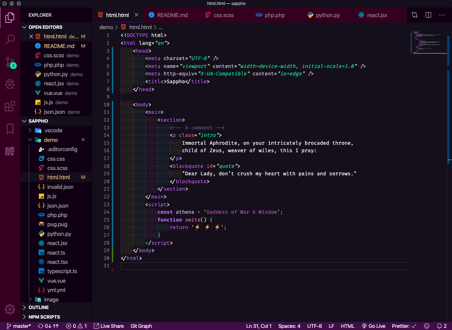Split the editor to the right
Image resolution: width=452 pixels, height=330 pixels.
coord(428,15)
